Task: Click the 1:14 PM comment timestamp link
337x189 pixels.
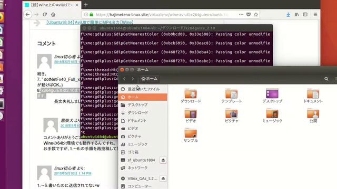Action: click(73, 173)
